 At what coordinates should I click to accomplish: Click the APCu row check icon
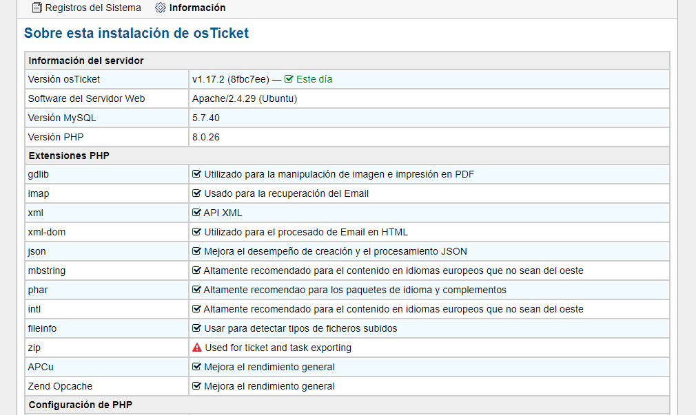click(196, 367)
